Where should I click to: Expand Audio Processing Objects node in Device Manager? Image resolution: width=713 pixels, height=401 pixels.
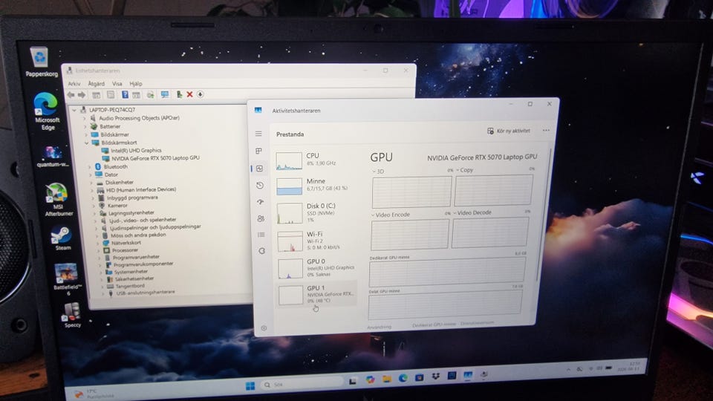pyautogui.click(x=84, y=118)
